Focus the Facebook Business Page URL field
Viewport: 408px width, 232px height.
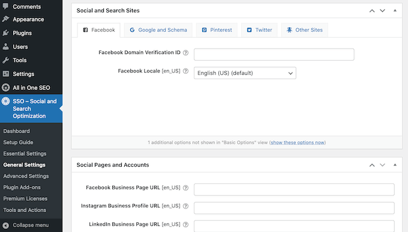[x=294, y=189]
